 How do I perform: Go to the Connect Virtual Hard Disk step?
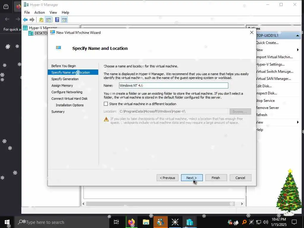point(69,99)
